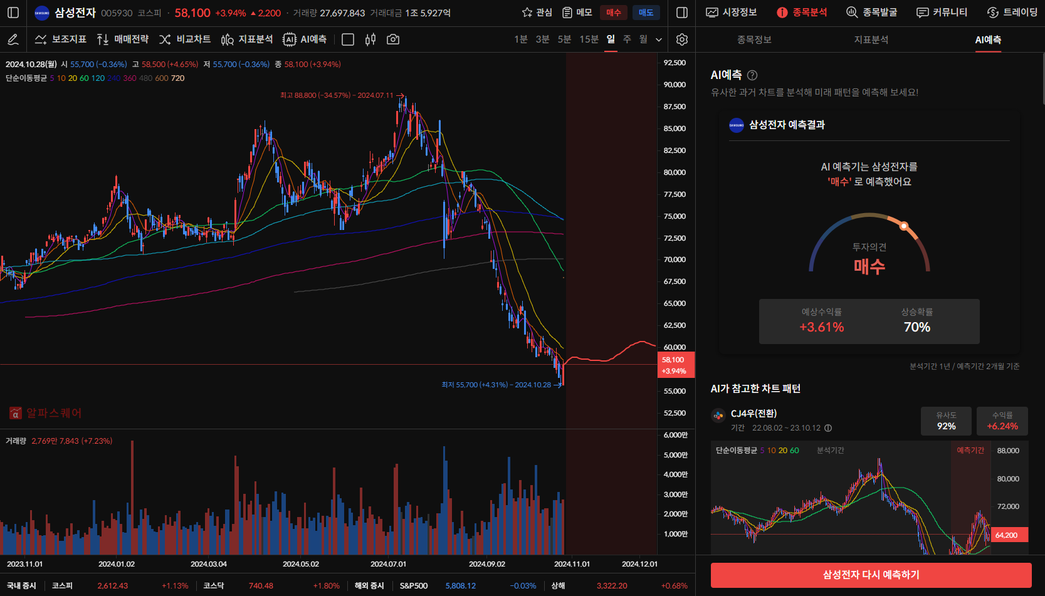
Task: Click the 수익률 +6.24% box
Action: tap(1002, 421)
